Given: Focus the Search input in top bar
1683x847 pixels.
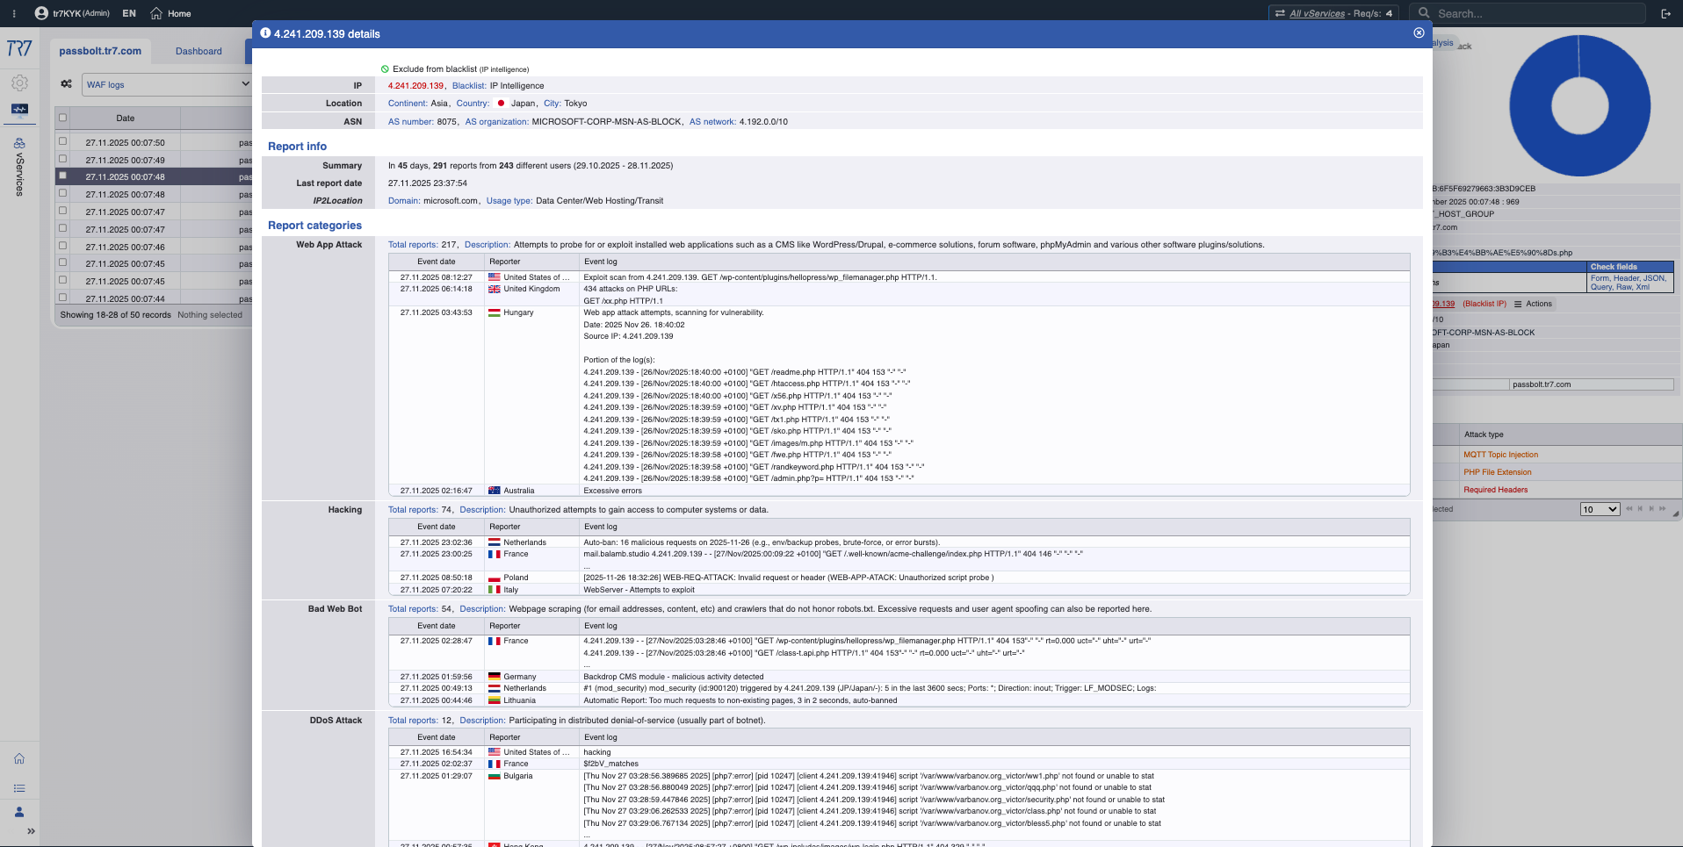Looking at the screenshot, I should point(1539,13).
